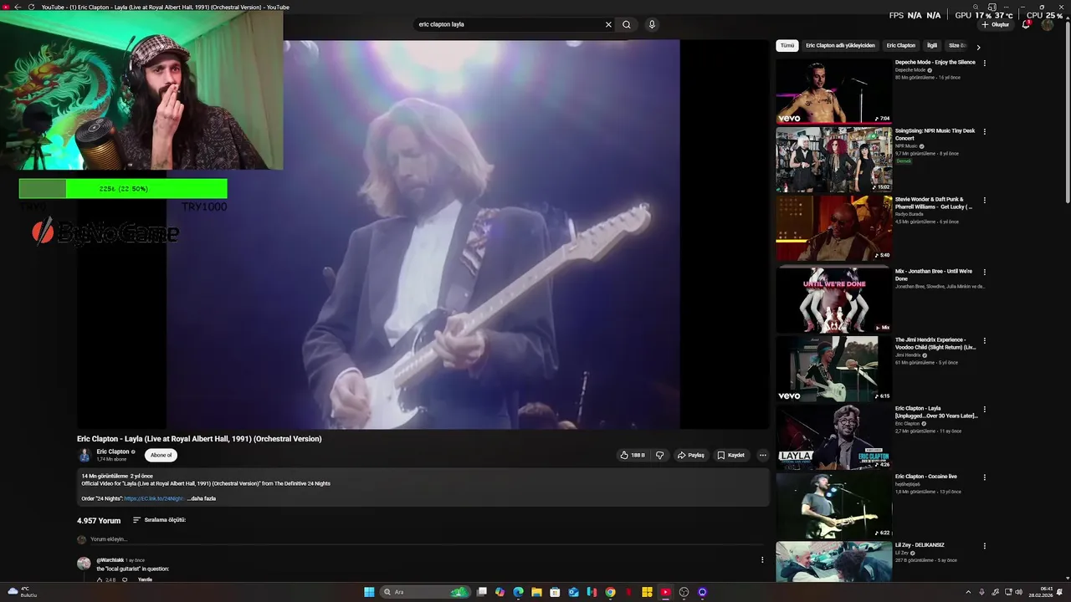This screenshot has width=1071, height=602.
Task: Open YouTube notifications bell
Action: 1026,24
